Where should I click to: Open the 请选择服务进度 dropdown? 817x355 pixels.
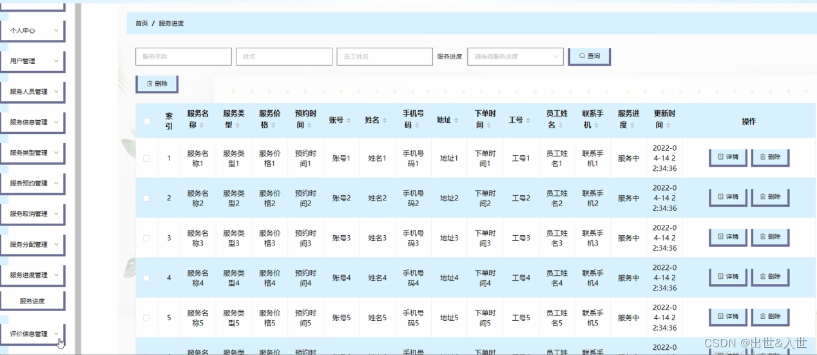[515, 57]
